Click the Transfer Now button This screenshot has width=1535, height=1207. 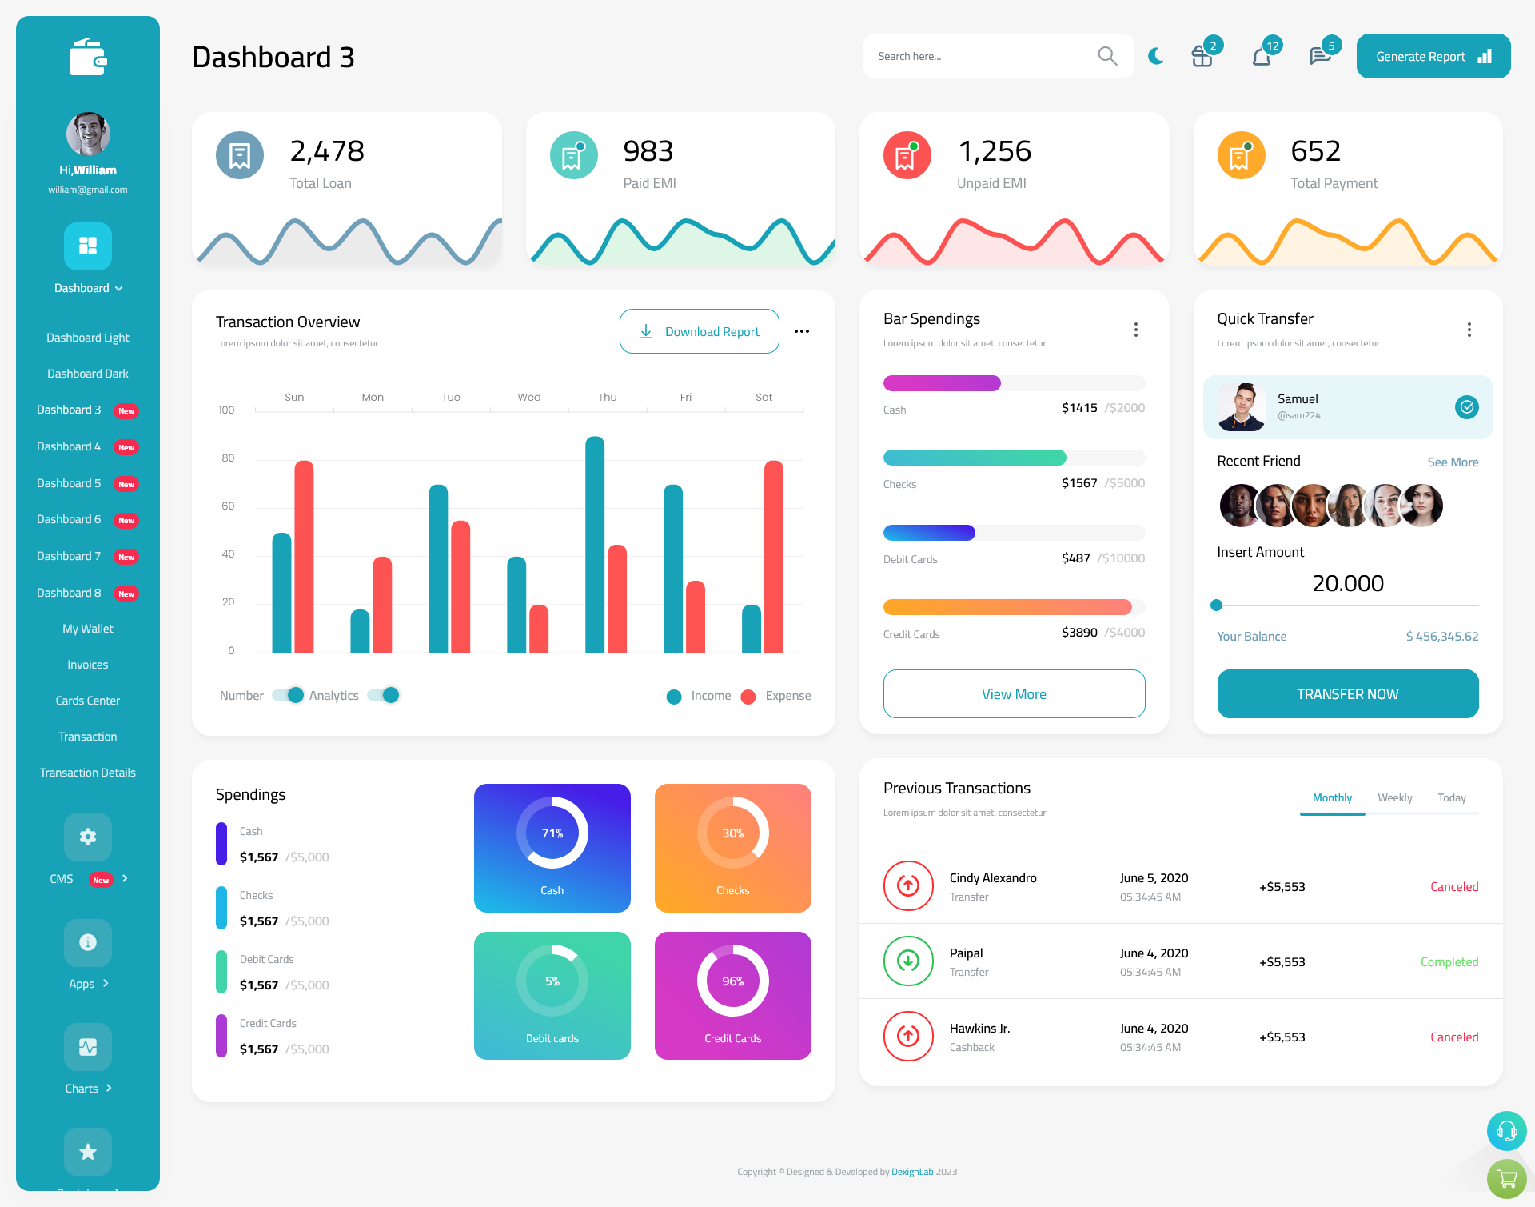(x=1348, y=693)
